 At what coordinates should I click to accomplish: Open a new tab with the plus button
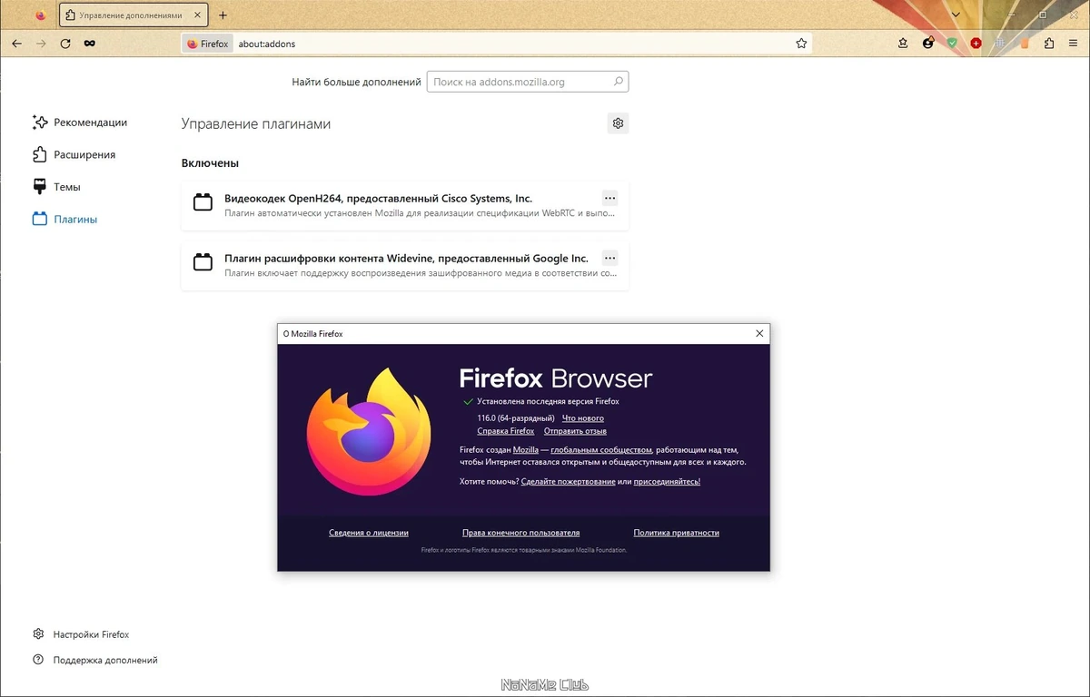223,15
